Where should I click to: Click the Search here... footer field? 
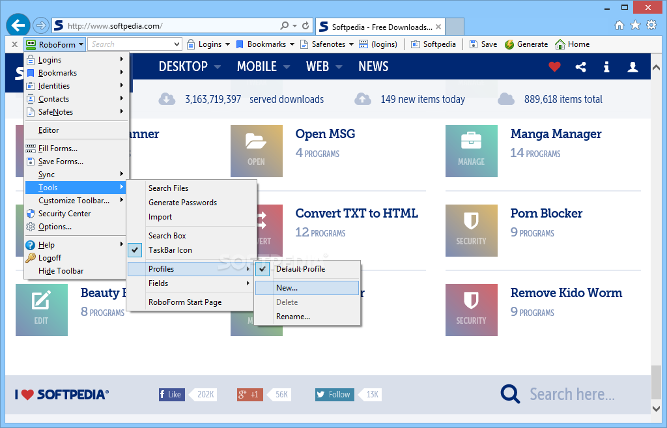[x=572, y=394]
